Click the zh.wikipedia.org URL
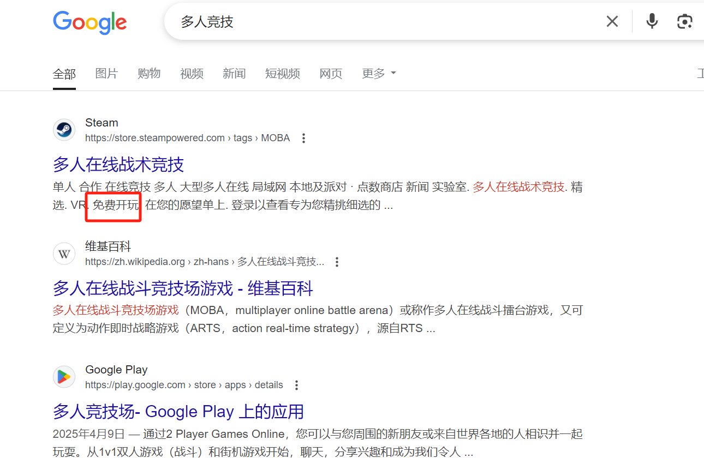704x458 pixels. tap(205, 262)
